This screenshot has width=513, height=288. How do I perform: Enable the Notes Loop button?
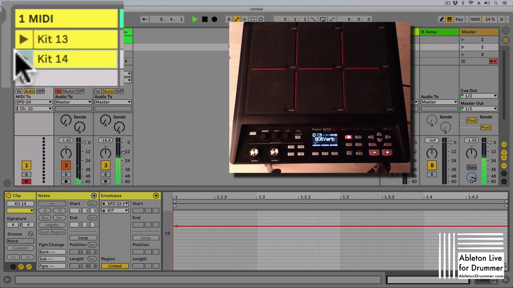coord(83,238)
